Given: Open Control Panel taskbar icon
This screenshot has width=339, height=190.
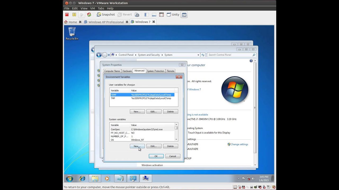Looking at the screenshot, I should click(133, 179).
